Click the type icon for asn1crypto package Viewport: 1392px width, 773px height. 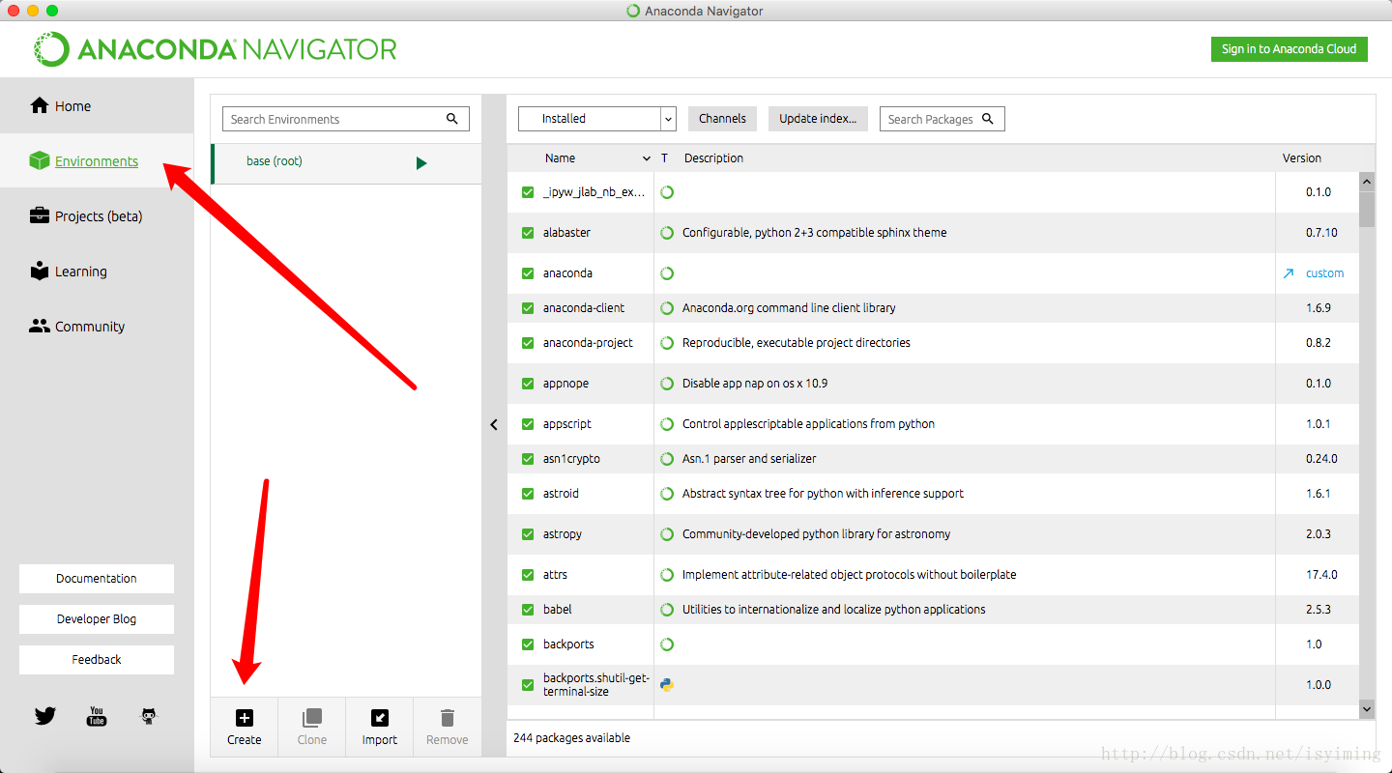667,459
